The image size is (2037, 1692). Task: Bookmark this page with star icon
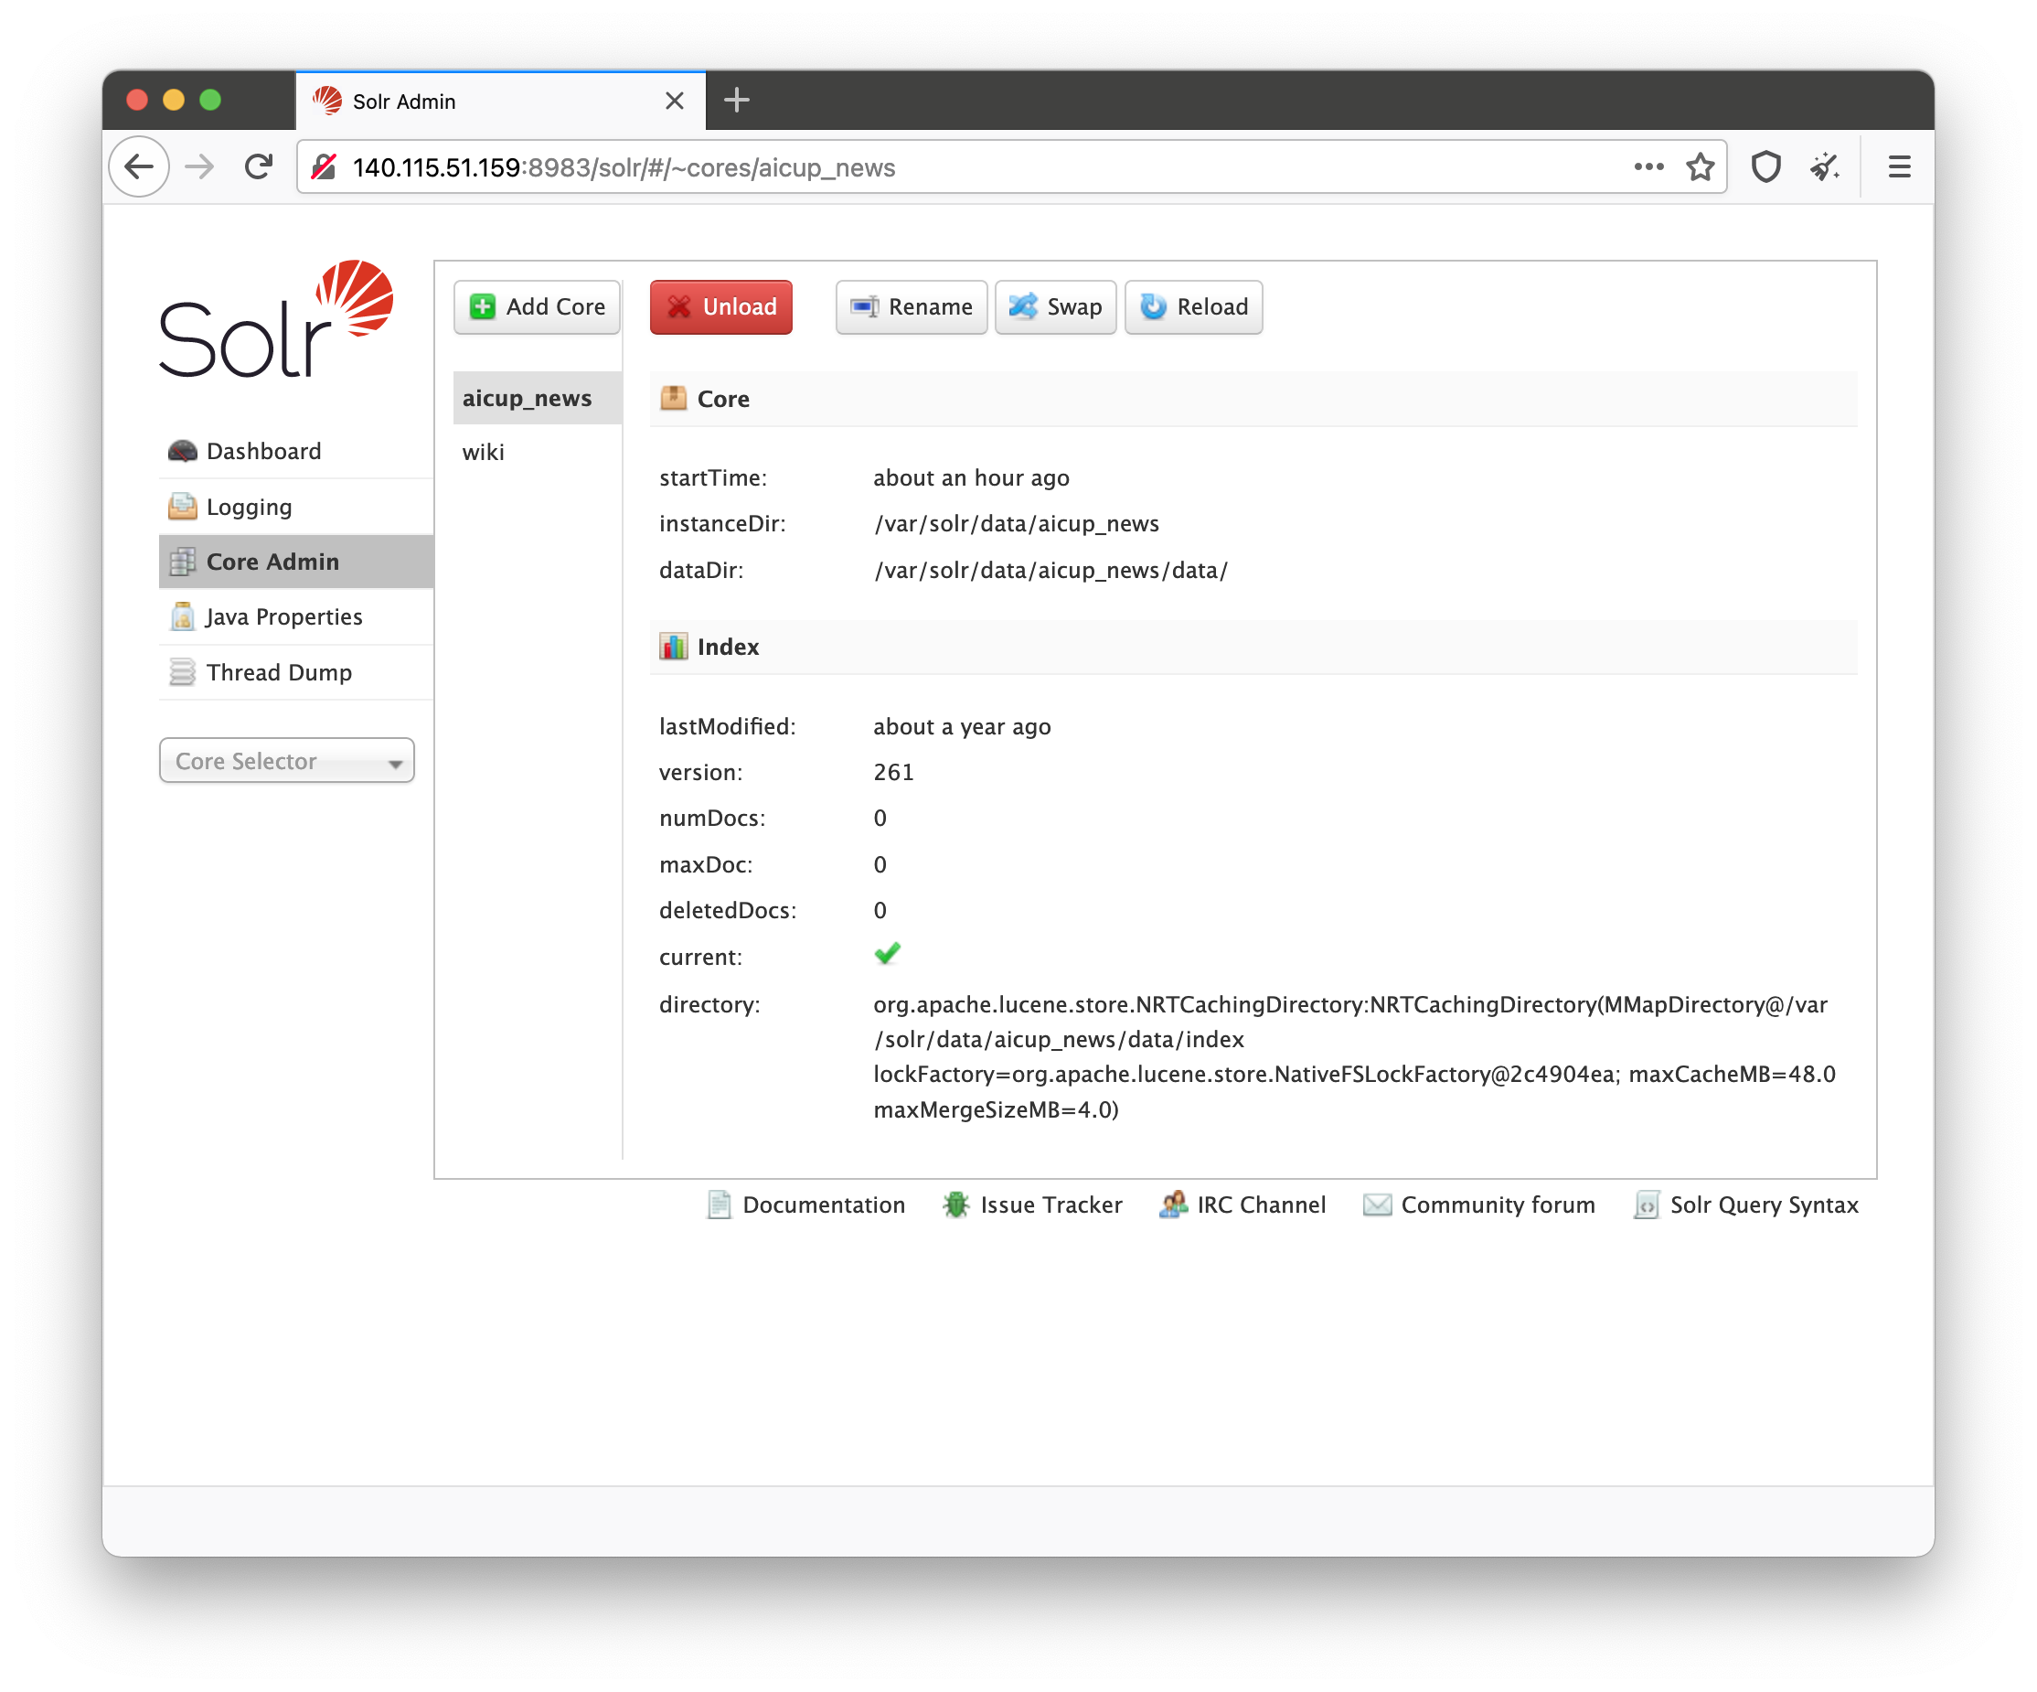pyautogui.click(x=1701, y=166)
